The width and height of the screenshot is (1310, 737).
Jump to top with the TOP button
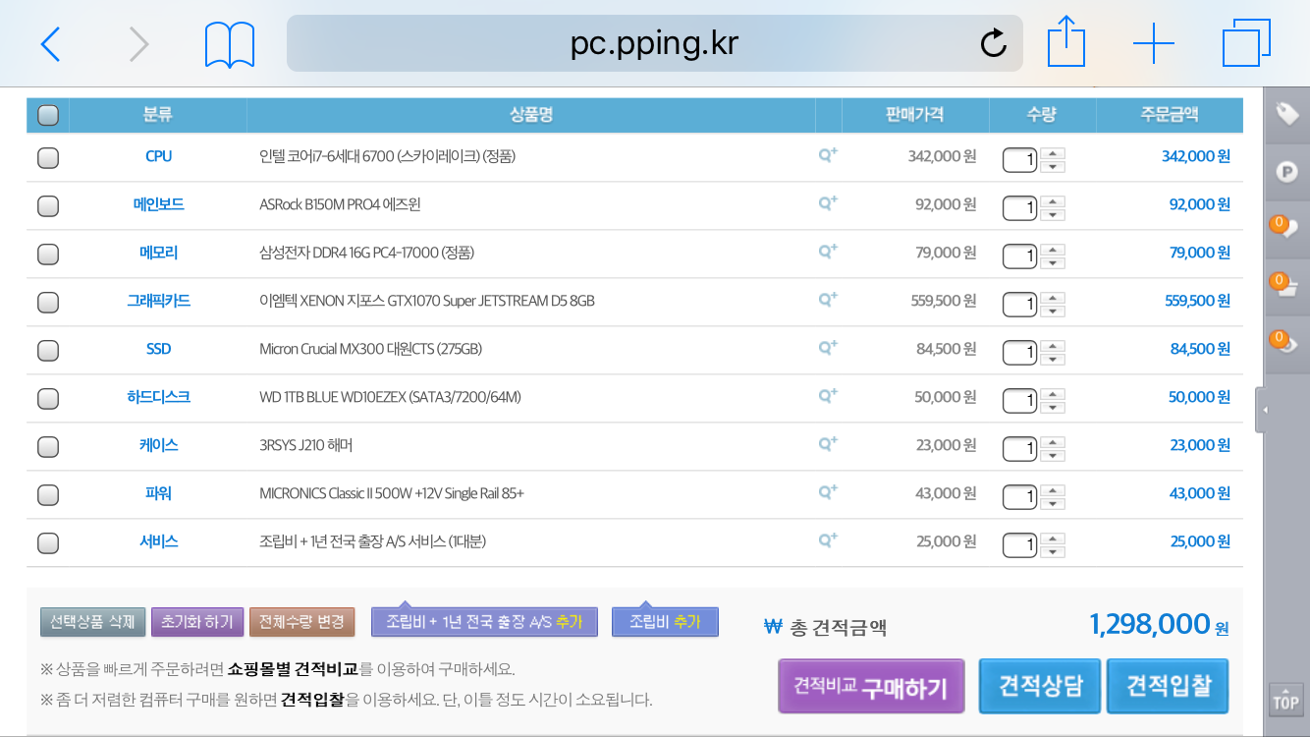[1285, 702]
